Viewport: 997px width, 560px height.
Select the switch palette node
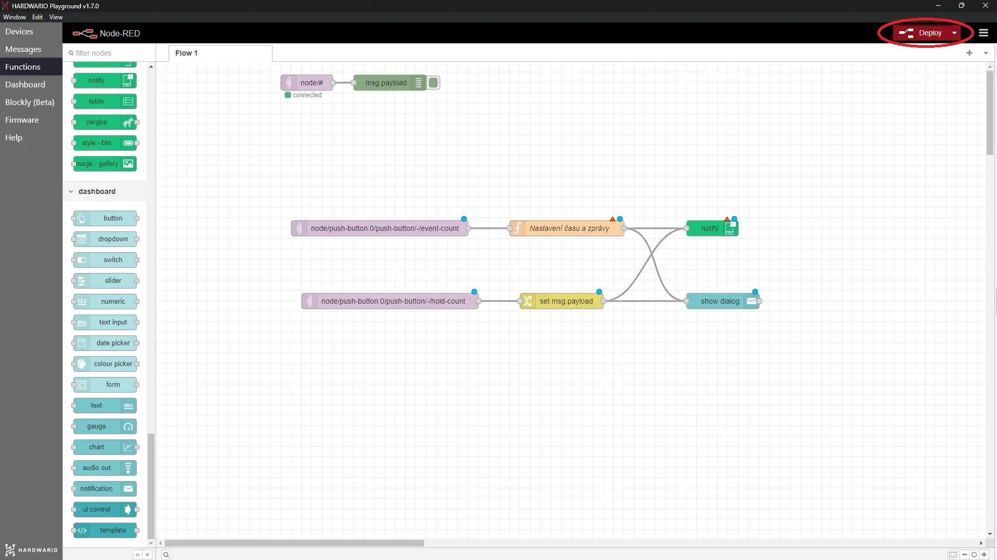pos(105,260)
